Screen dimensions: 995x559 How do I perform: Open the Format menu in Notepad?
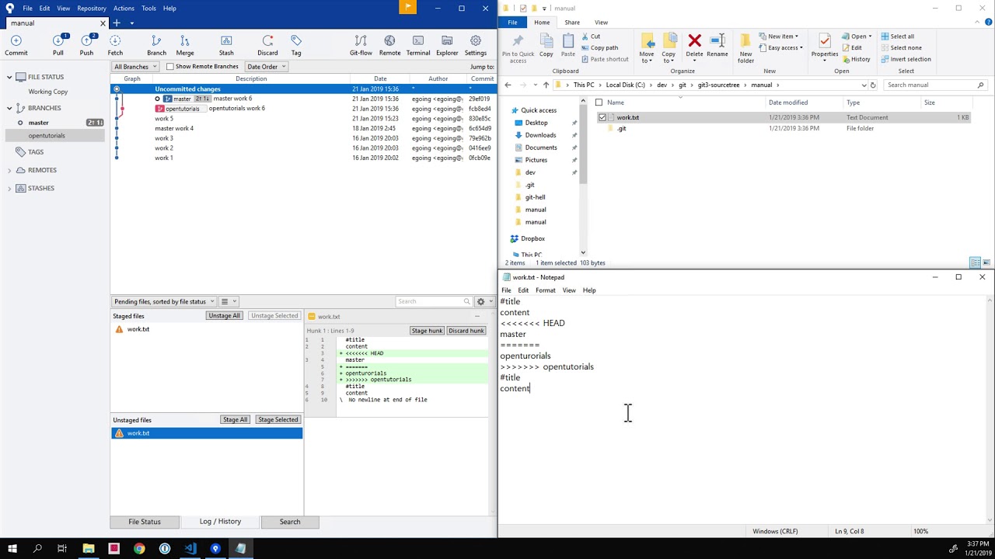tap(545, 290)
